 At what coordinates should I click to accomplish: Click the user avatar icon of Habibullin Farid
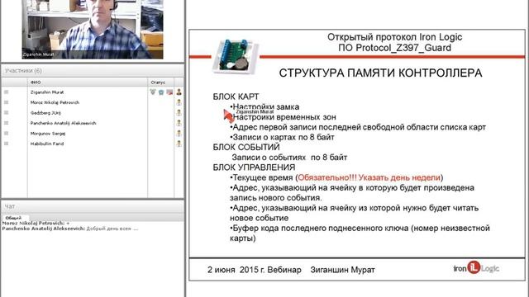179,144
